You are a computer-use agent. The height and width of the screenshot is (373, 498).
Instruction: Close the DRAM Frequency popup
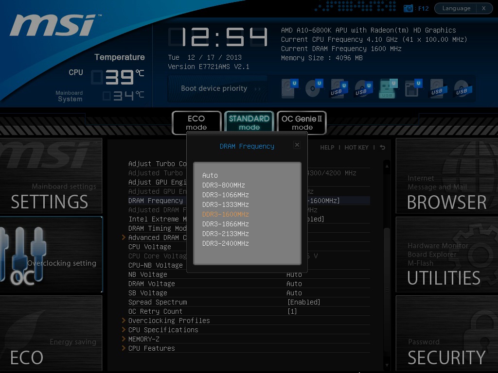tap(297, 145)
